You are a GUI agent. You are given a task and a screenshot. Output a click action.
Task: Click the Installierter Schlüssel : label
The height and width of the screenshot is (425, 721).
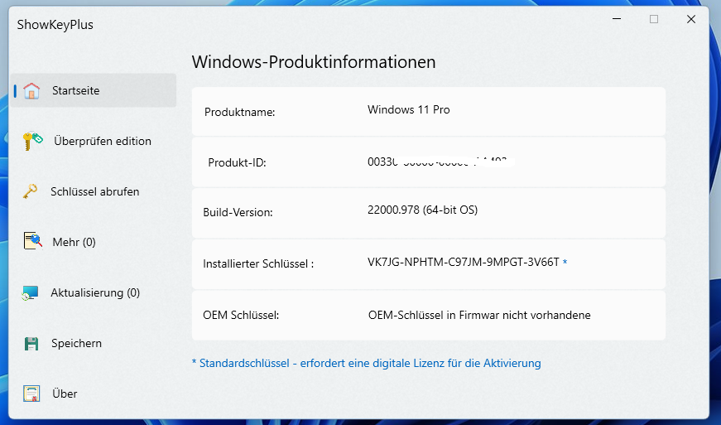tap(258, 264)
